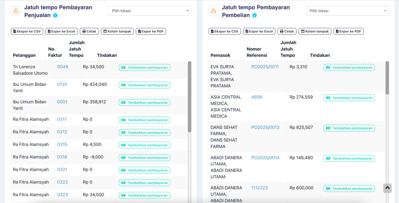Screen dimensions: 399x203
Task: Click warning triangle icon in purchase payment panel
Action: (214, 11)
